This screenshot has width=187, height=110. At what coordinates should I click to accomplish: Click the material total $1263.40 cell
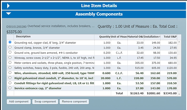[137, 93]
